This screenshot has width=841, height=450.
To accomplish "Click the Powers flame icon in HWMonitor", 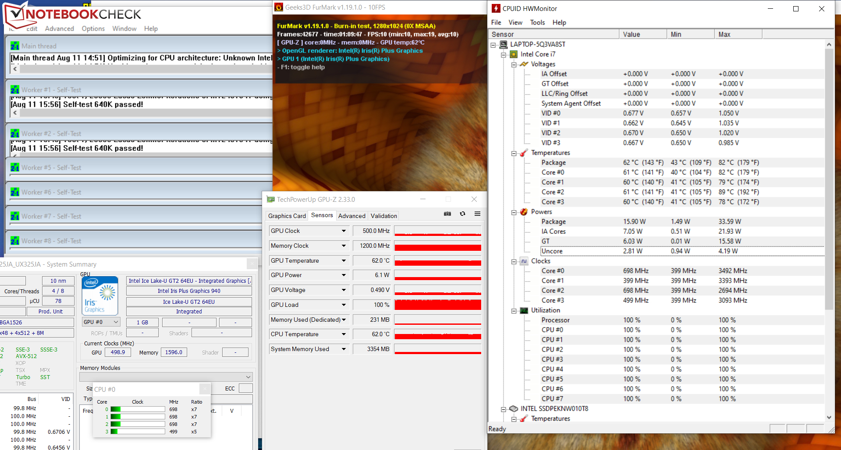I will 524,212.
